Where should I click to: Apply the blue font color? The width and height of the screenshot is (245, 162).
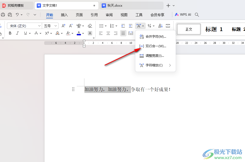coord(79,33)
